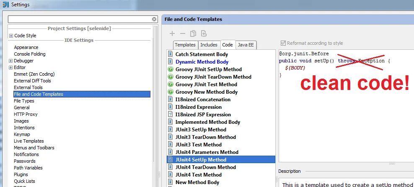The width and height of the screenshot is (414, 187).
Task: Select Catch Statement Body template
Action: [x=202, y=54]
